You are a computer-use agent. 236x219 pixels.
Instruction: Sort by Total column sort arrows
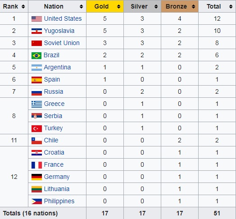pos(231,6)
